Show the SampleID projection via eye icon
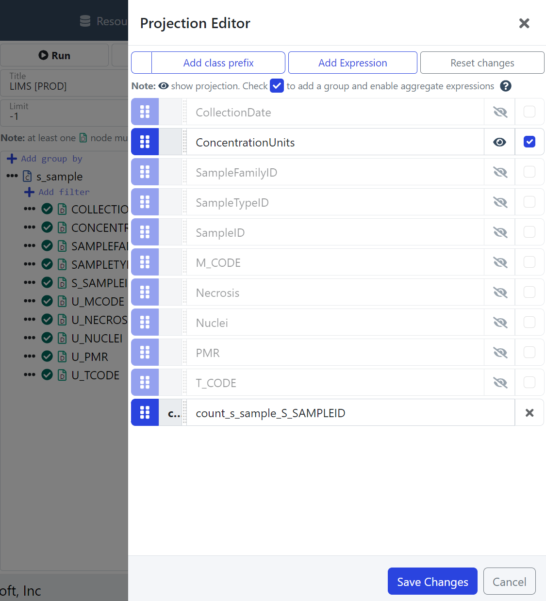 [499, 232]
